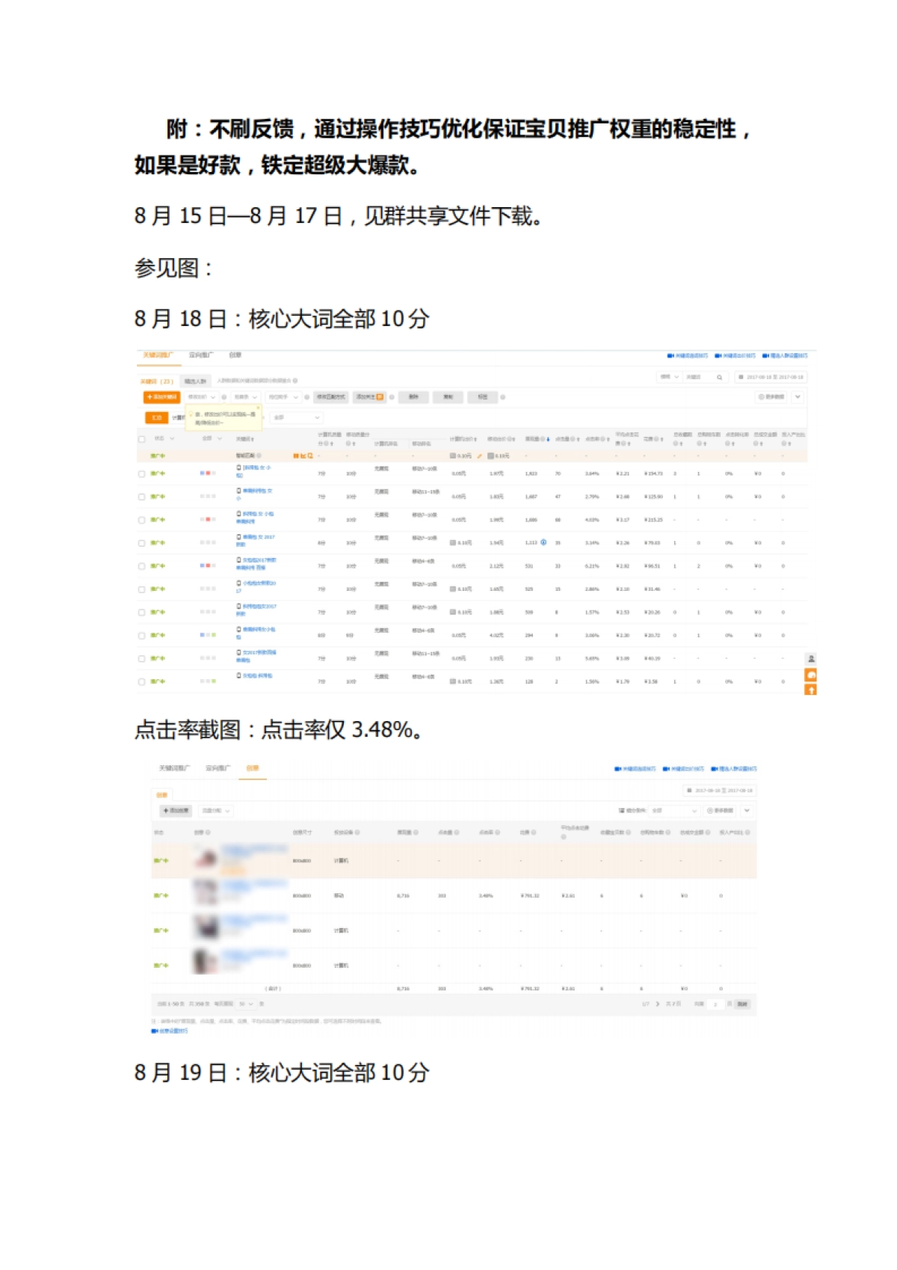
Task: Click the 添加关注 button
Action: pyautogui.click(x=369, y=397)
